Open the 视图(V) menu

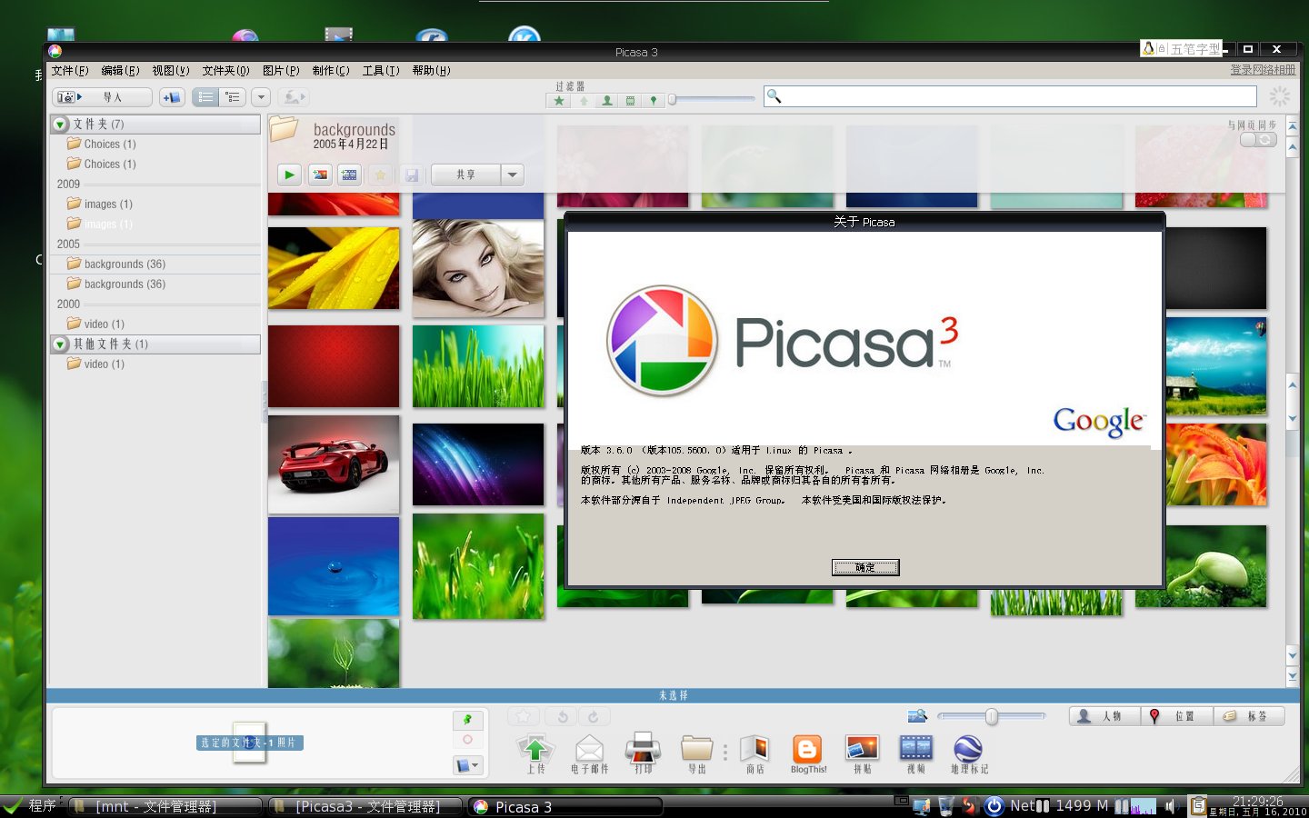[171, 70]
